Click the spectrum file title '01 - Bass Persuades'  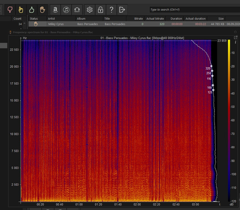pos(142,38)
